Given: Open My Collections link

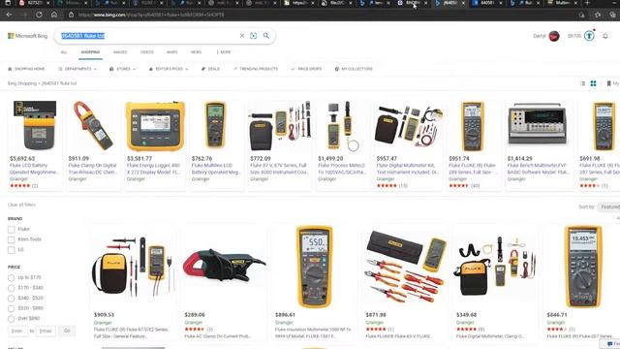Looking at the screenshot, I should 354,69.
